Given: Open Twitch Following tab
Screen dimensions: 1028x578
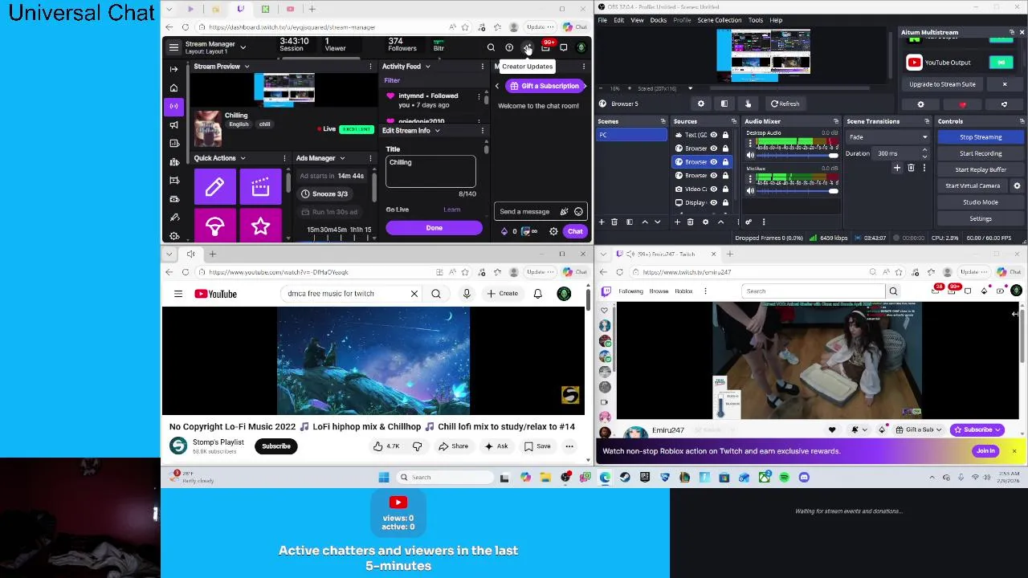Looking at the screenshot, I should coord(630,291).
